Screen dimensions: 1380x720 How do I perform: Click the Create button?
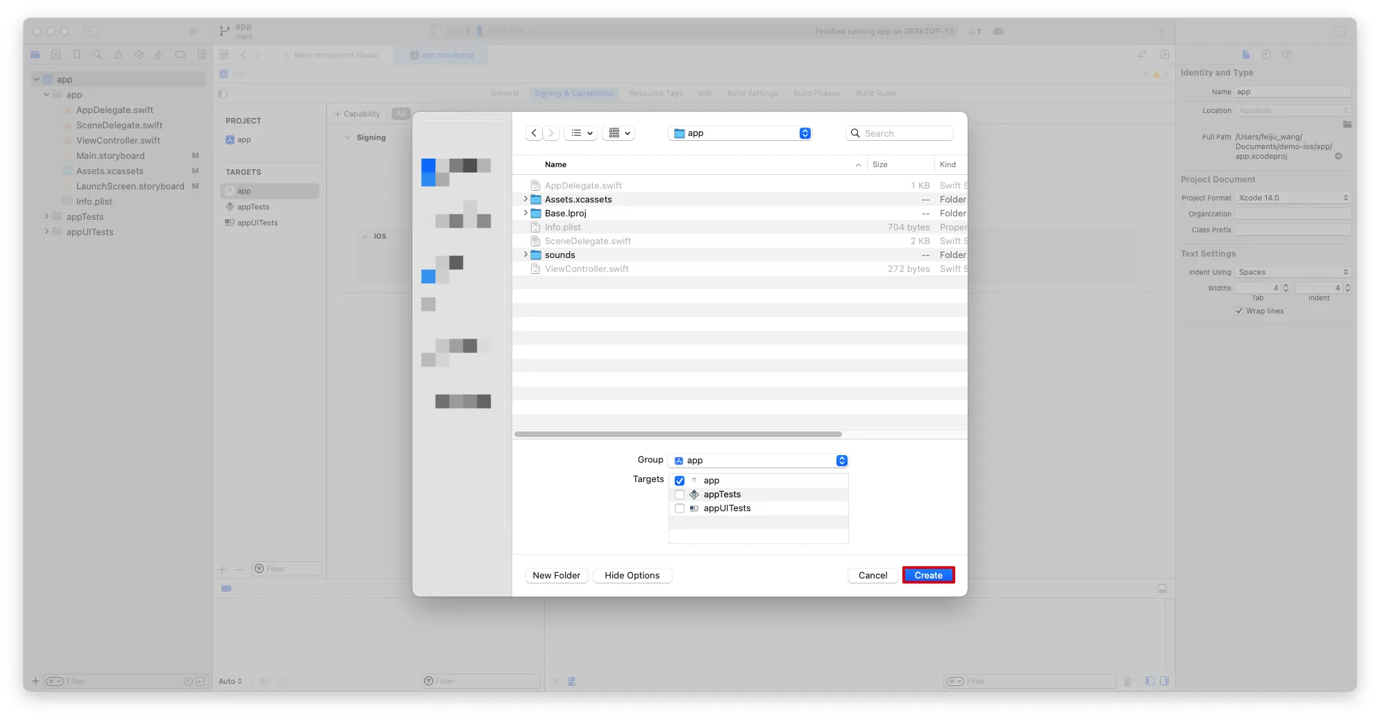tap(928, 575)
